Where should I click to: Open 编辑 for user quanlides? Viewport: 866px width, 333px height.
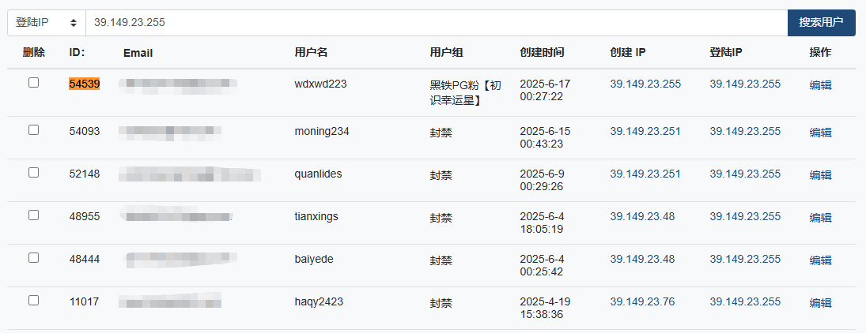click(820, 175)
